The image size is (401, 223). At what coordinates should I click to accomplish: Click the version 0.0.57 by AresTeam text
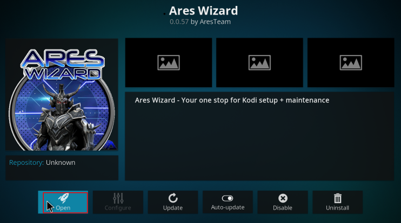(x=201, y=22)
